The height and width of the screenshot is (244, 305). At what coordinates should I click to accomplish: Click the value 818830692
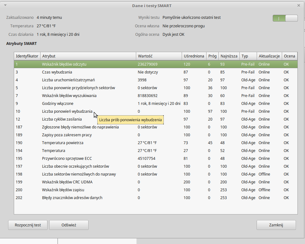pyautogui.click(x=148, y=95)
